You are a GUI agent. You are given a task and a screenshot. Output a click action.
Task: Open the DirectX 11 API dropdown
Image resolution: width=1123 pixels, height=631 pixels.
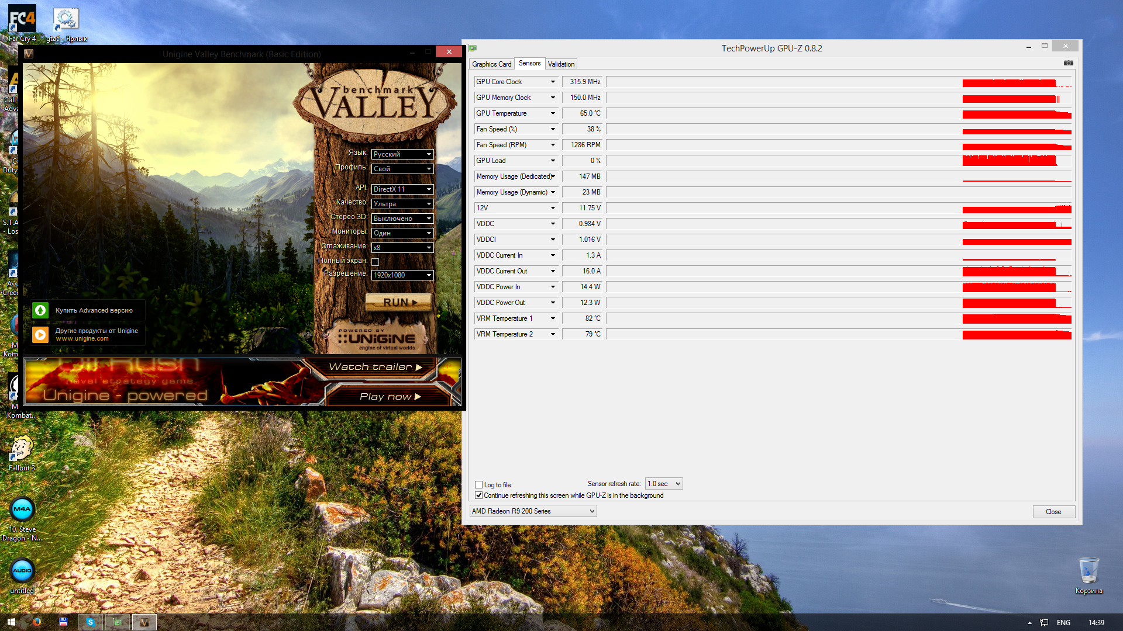coord(402,189)
